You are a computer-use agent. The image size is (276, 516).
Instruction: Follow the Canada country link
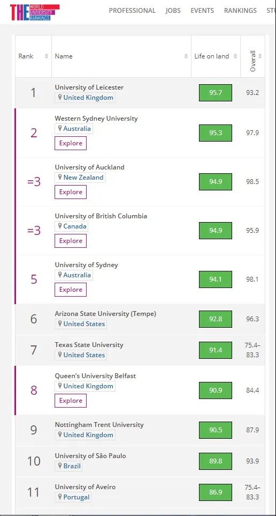pos(75,226)
